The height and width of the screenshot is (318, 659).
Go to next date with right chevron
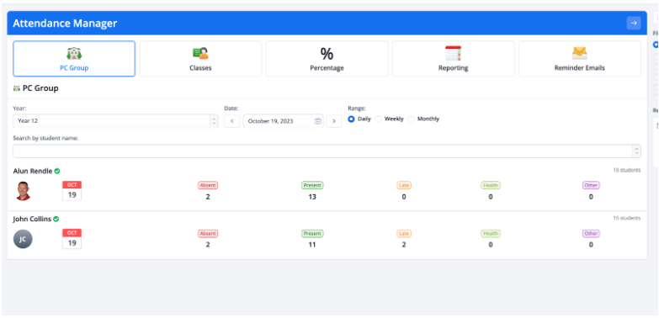pos(334,121)
